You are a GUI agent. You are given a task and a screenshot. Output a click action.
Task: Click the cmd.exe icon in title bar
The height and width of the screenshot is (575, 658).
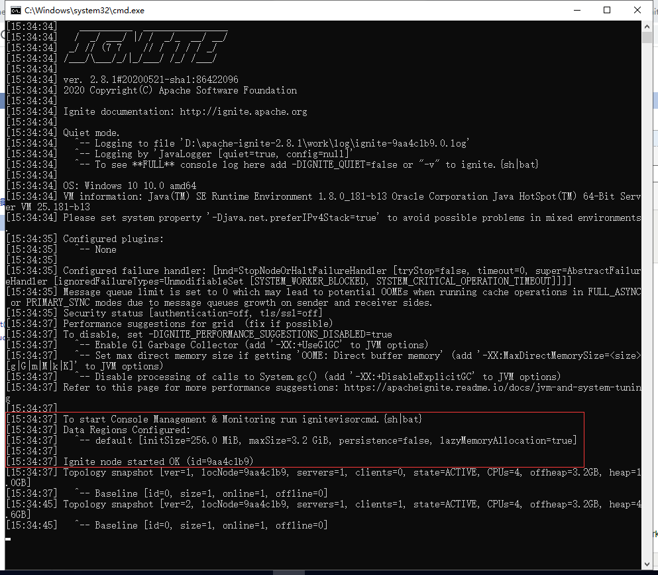click(16, 11)
